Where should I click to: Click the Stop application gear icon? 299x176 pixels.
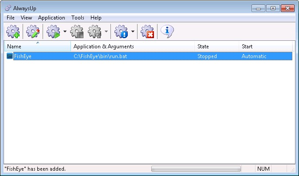pyautogui.click(x=77, y=31)
